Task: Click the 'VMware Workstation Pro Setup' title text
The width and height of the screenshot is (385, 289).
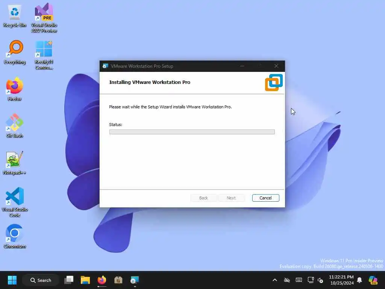Action: point(142,66)
